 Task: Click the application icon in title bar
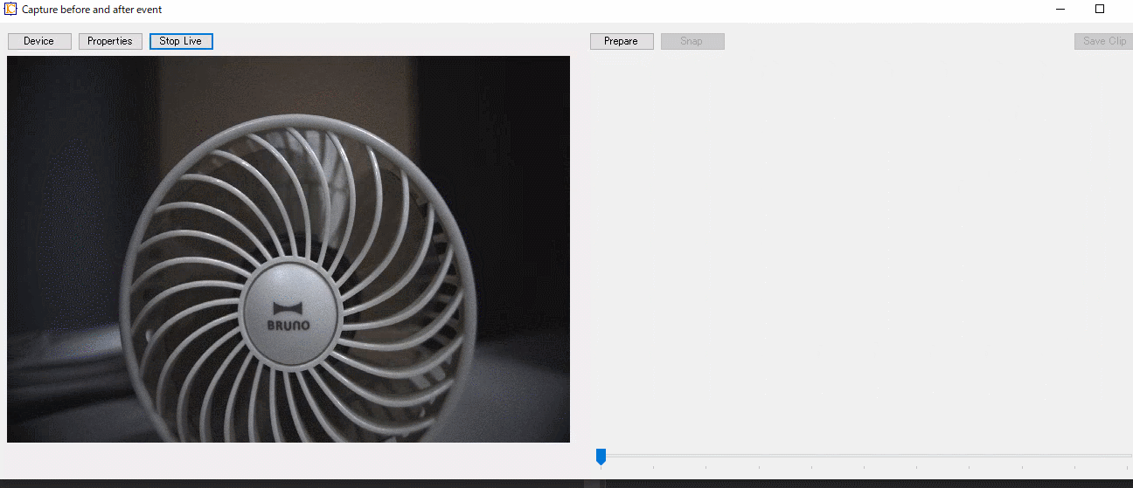click(x=10, y=9)
